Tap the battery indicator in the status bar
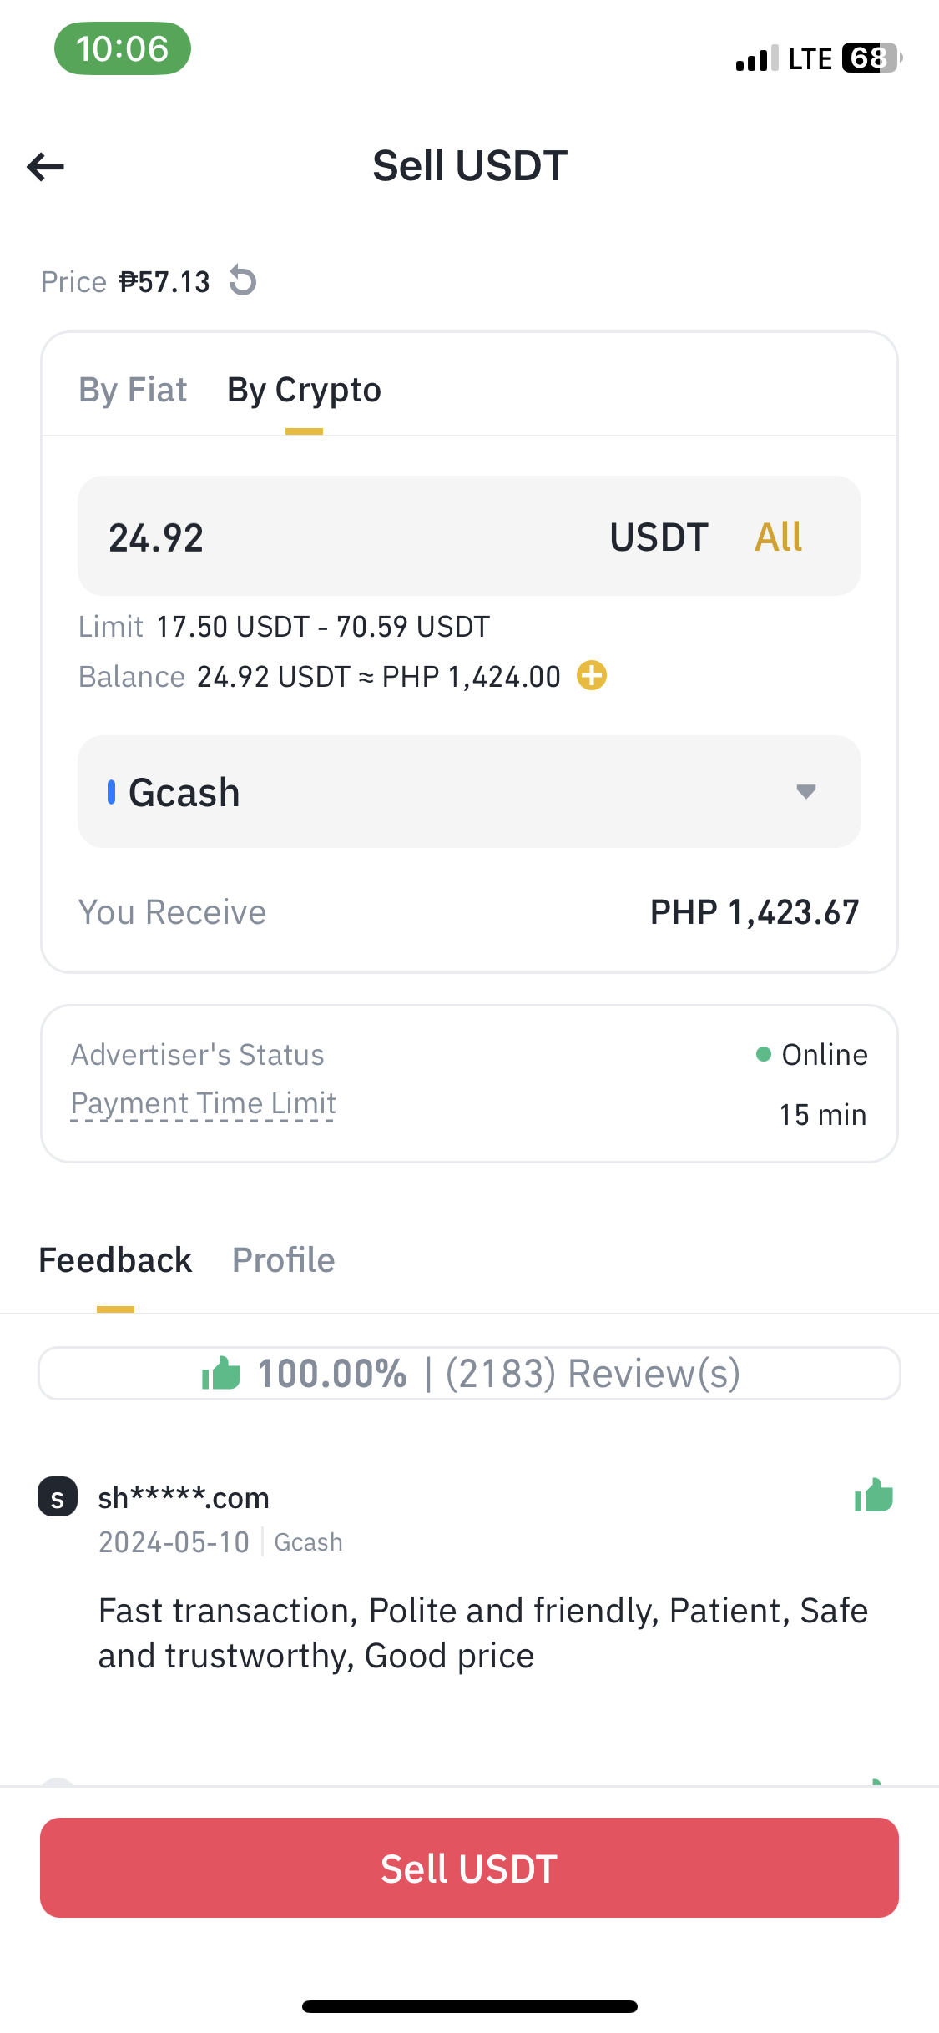Image resolution: width=939 pixels, height=2033 pixels. tap(872, 58)
